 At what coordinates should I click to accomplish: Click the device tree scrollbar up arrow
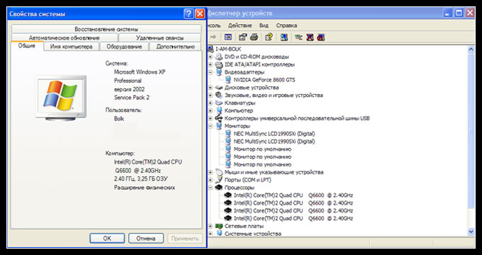coord(471,49)
